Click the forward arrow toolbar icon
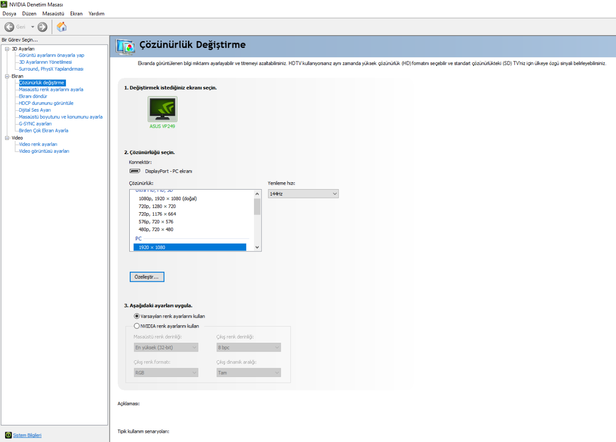 (x=42, y=27)
